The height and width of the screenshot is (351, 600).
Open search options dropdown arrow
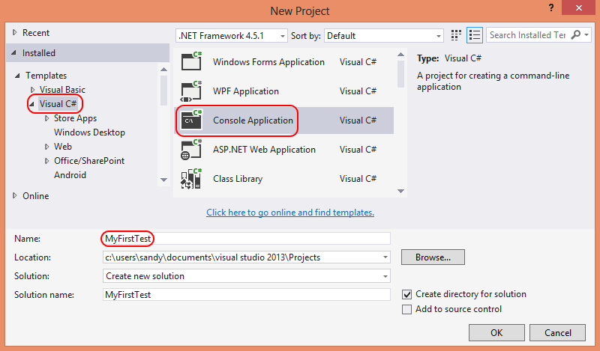click(x=586, y=34)
